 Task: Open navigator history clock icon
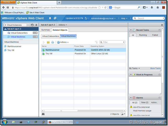tap(32, 25)
